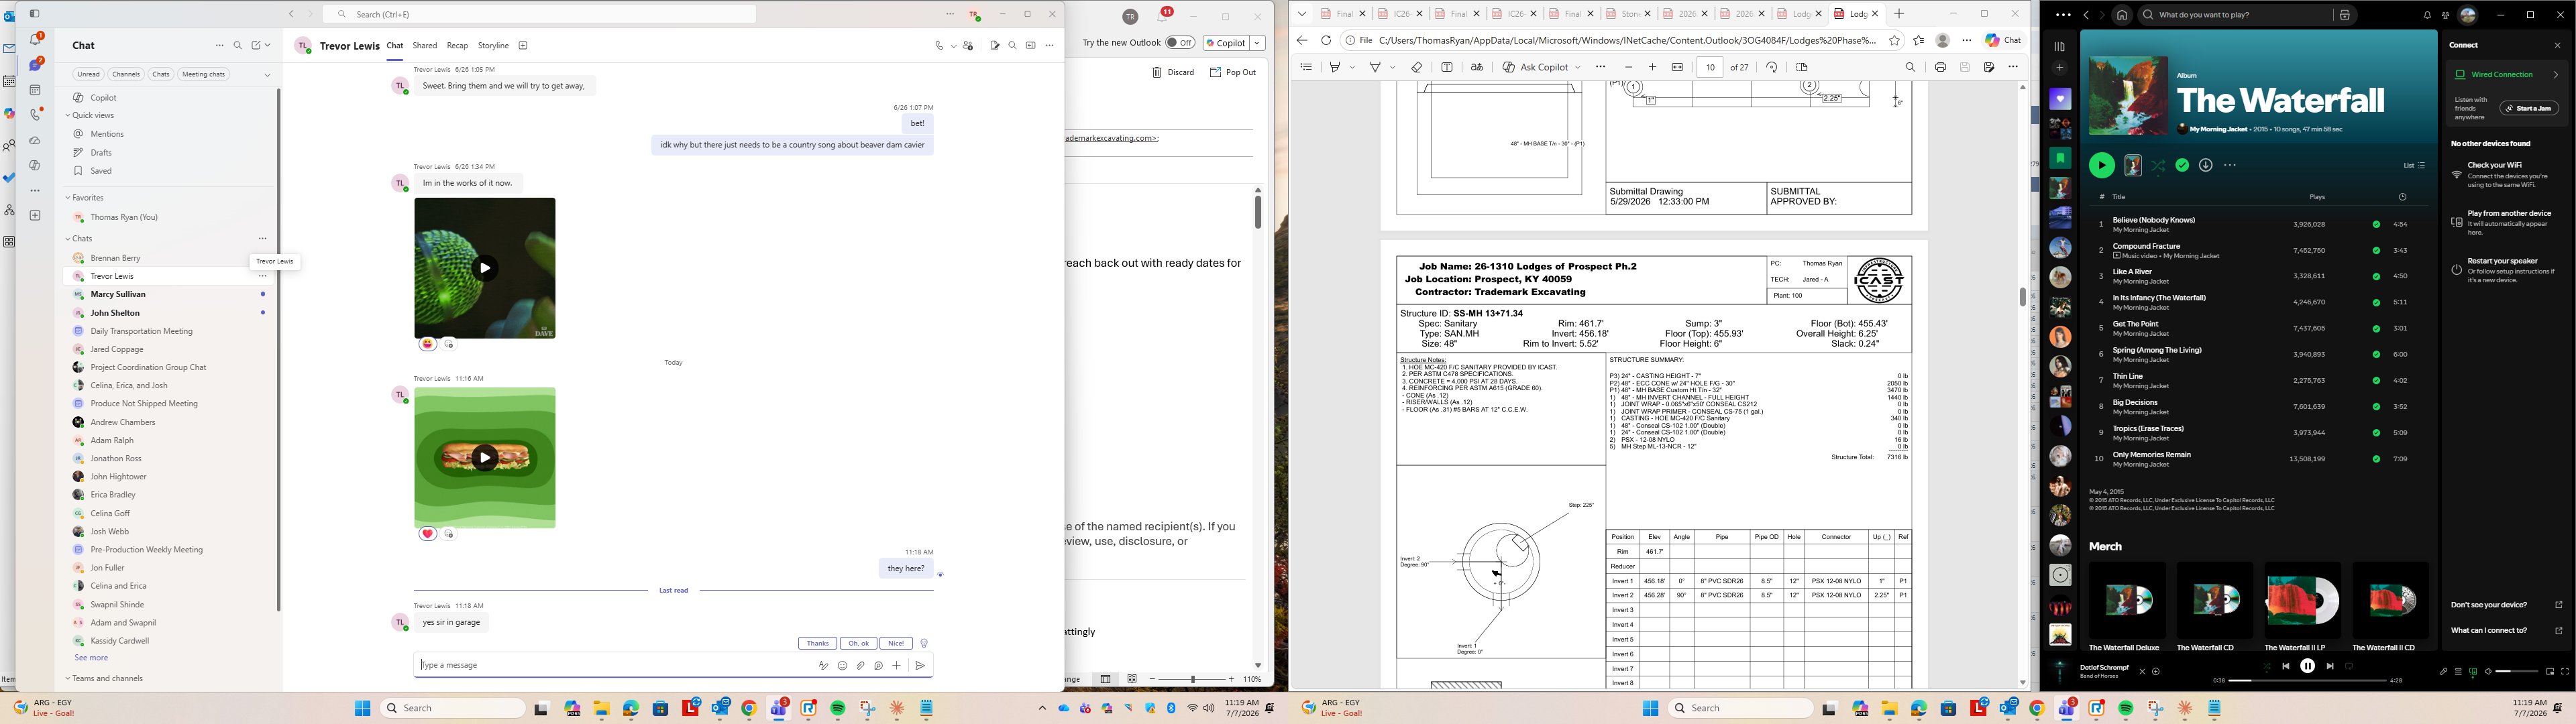The width and height of the screenshot is (2576, 724).
Task: Remove The Waterfall from library via green checkmark
Action: coord(2182,165)
